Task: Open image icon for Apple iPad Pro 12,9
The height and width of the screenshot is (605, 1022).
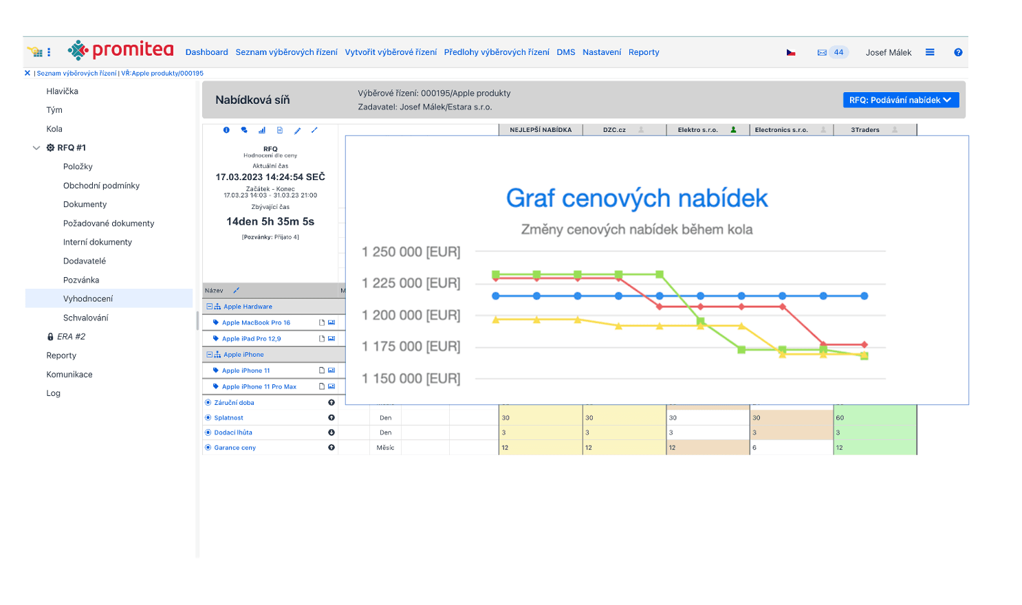Action: pyautogui.click(x=331, y=338)
